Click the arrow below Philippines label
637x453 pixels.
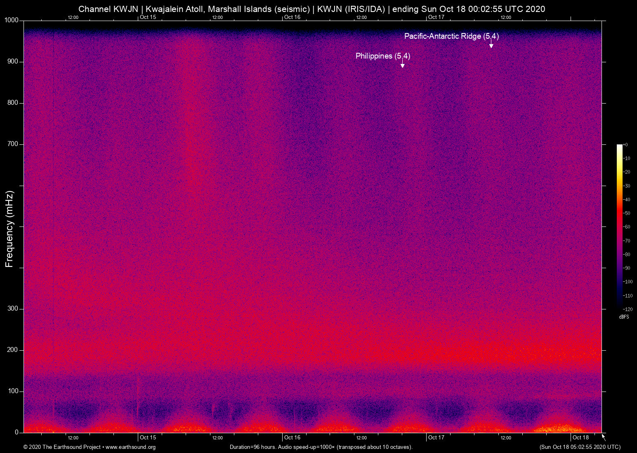pyautogui.click(x=402, y=64)
